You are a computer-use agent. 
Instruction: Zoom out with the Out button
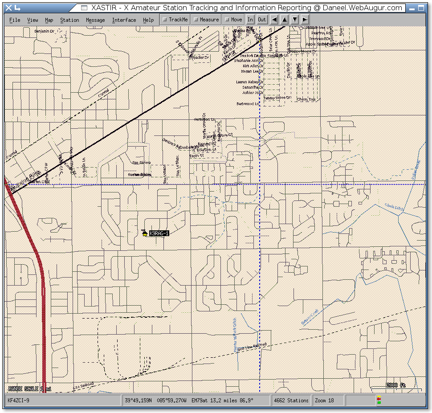click(262, 20)
